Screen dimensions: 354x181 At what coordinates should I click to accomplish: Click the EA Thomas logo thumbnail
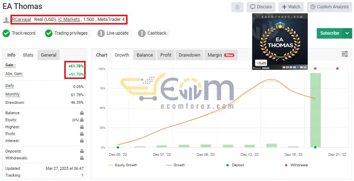(x=280, y=42)
